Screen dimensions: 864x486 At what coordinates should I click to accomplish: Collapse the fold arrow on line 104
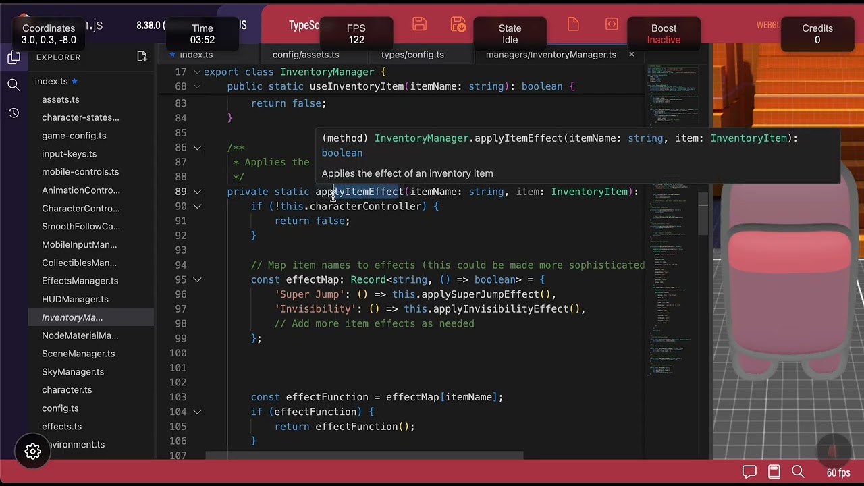[197, 412]
